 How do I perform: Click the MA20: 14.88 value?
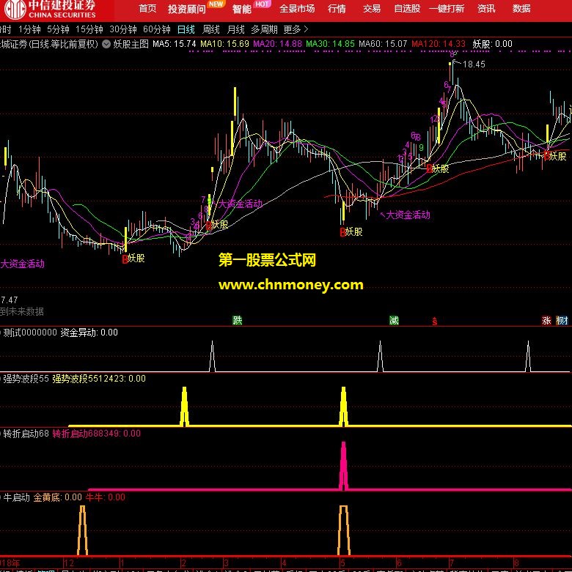[x=278, y=44]
